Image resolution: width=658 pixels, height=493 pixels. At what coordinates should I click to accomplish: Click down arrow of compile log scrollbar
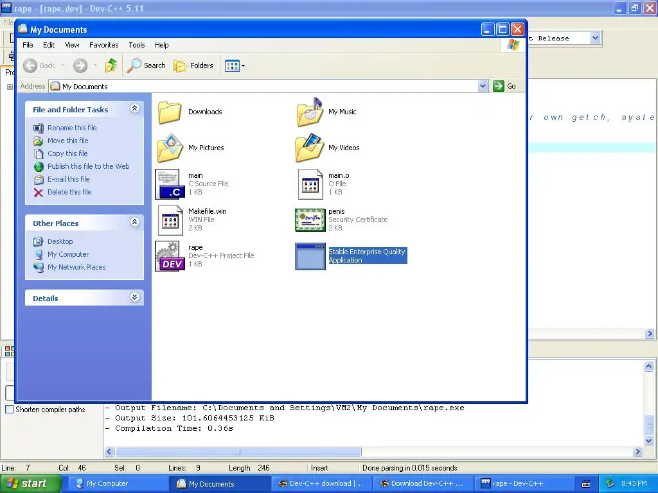(x=648, y=440)
